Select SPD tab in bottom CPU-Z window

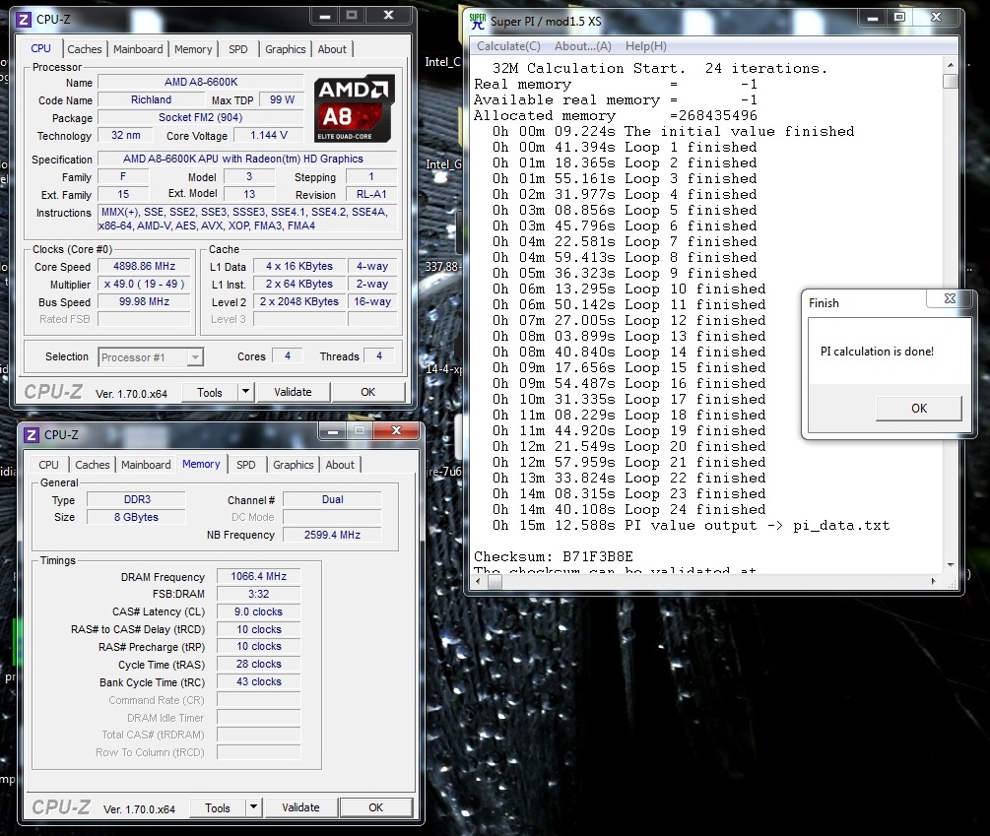246,465
